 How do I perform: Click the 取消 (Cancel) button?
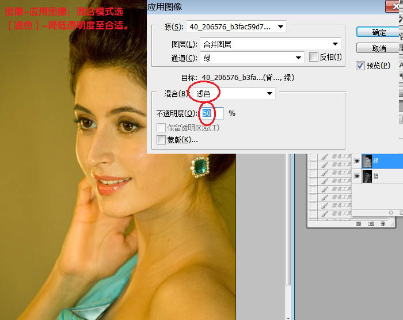(379, 48)
